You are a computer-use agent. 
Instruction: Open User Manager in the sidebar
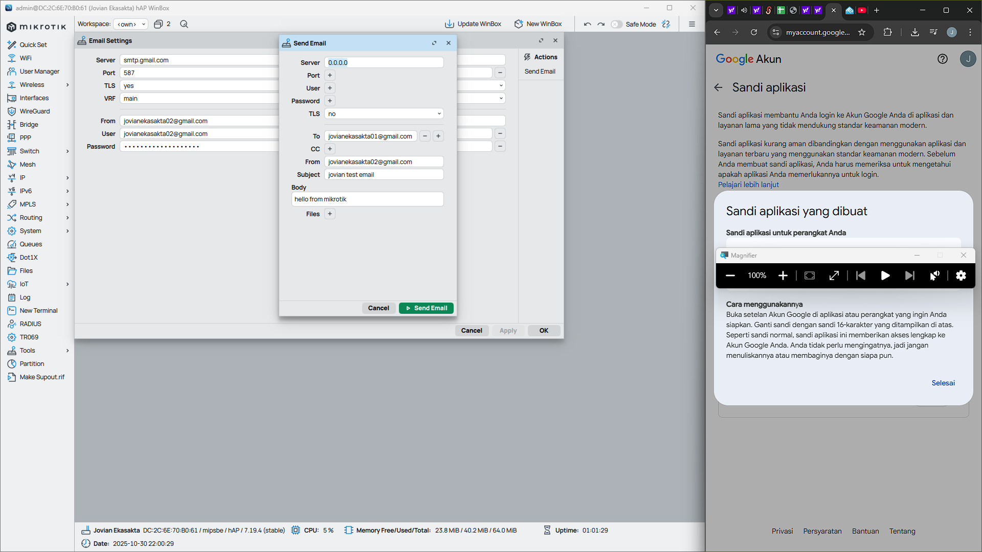[39, 72]
